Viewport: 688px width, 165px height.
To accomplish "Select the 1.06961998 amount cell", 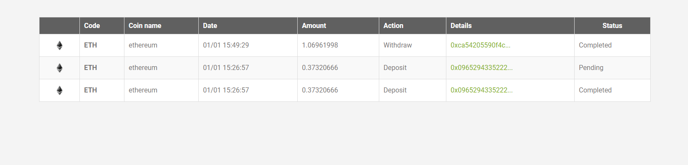I will (x=320, y=45).
